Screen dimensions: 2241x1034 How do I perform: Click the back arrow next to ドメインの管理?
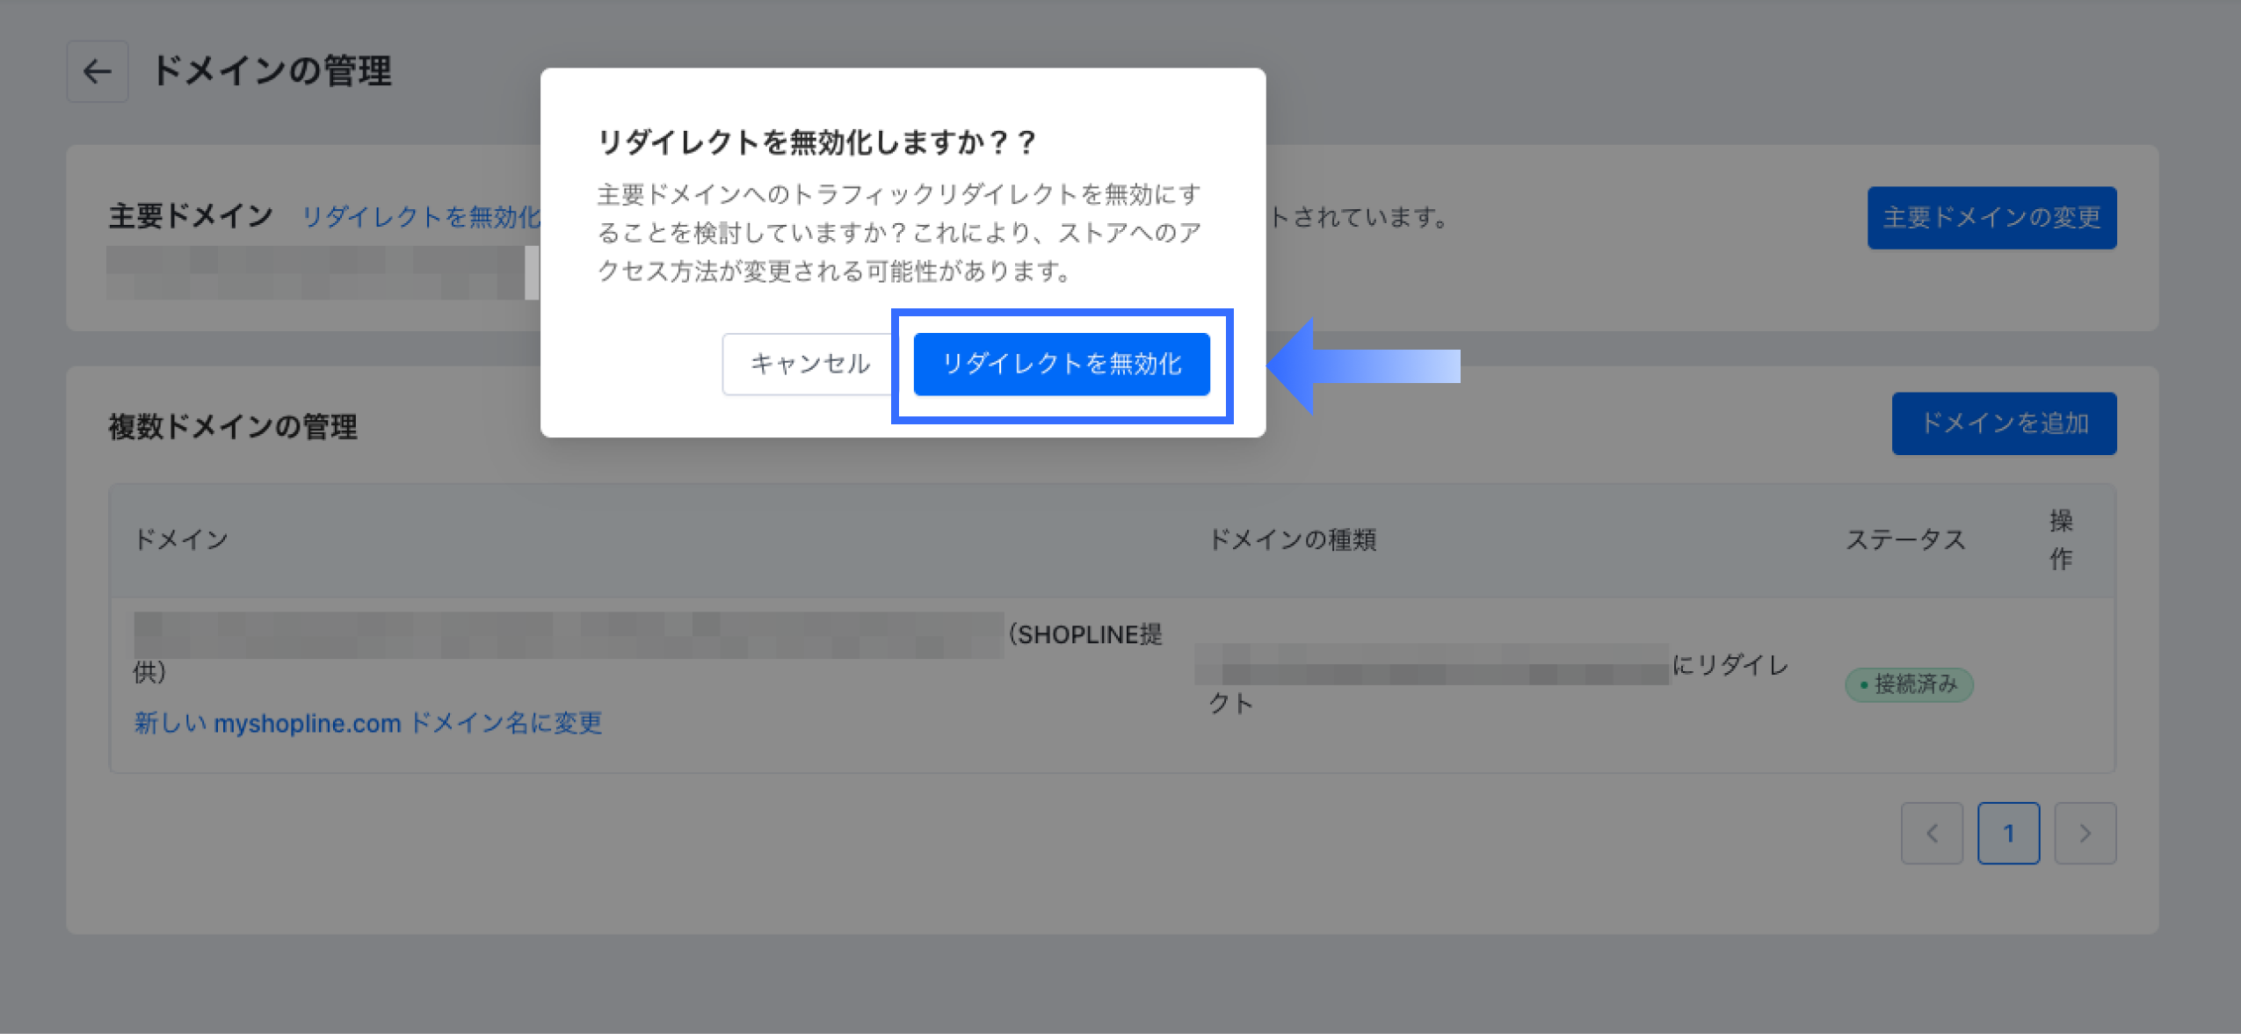click(x=98, y=71)
